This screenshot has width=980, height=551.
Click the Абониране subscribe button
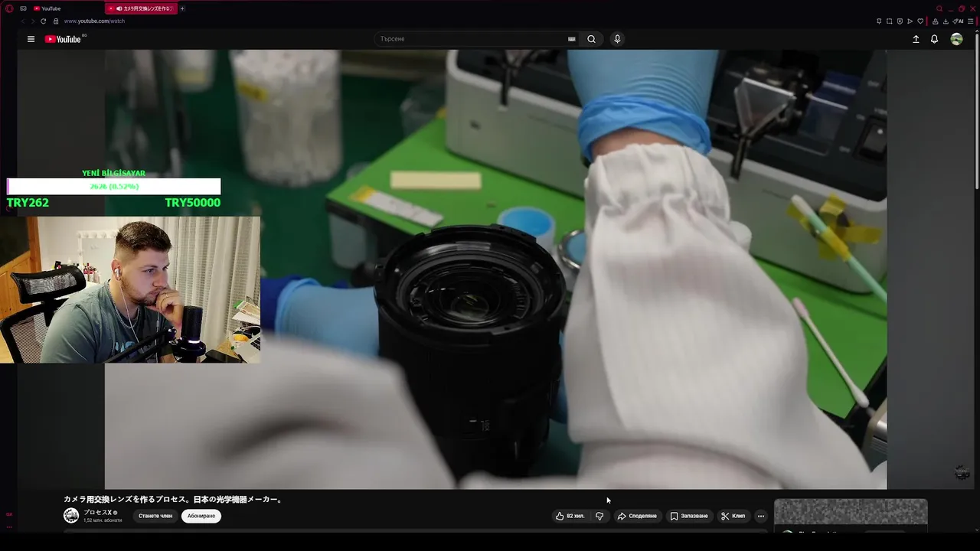201,516
